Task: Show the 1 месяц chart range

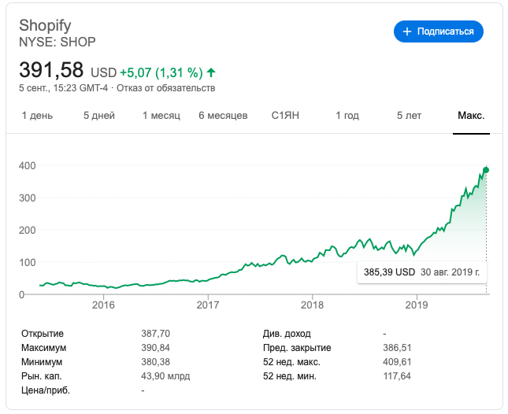Action: point(161,116)
